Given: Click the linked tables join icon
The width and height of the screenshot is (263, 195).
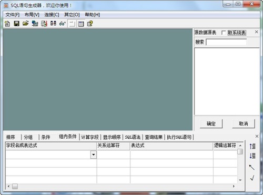Looking at the screenshot, I should (x=53, y=23).
